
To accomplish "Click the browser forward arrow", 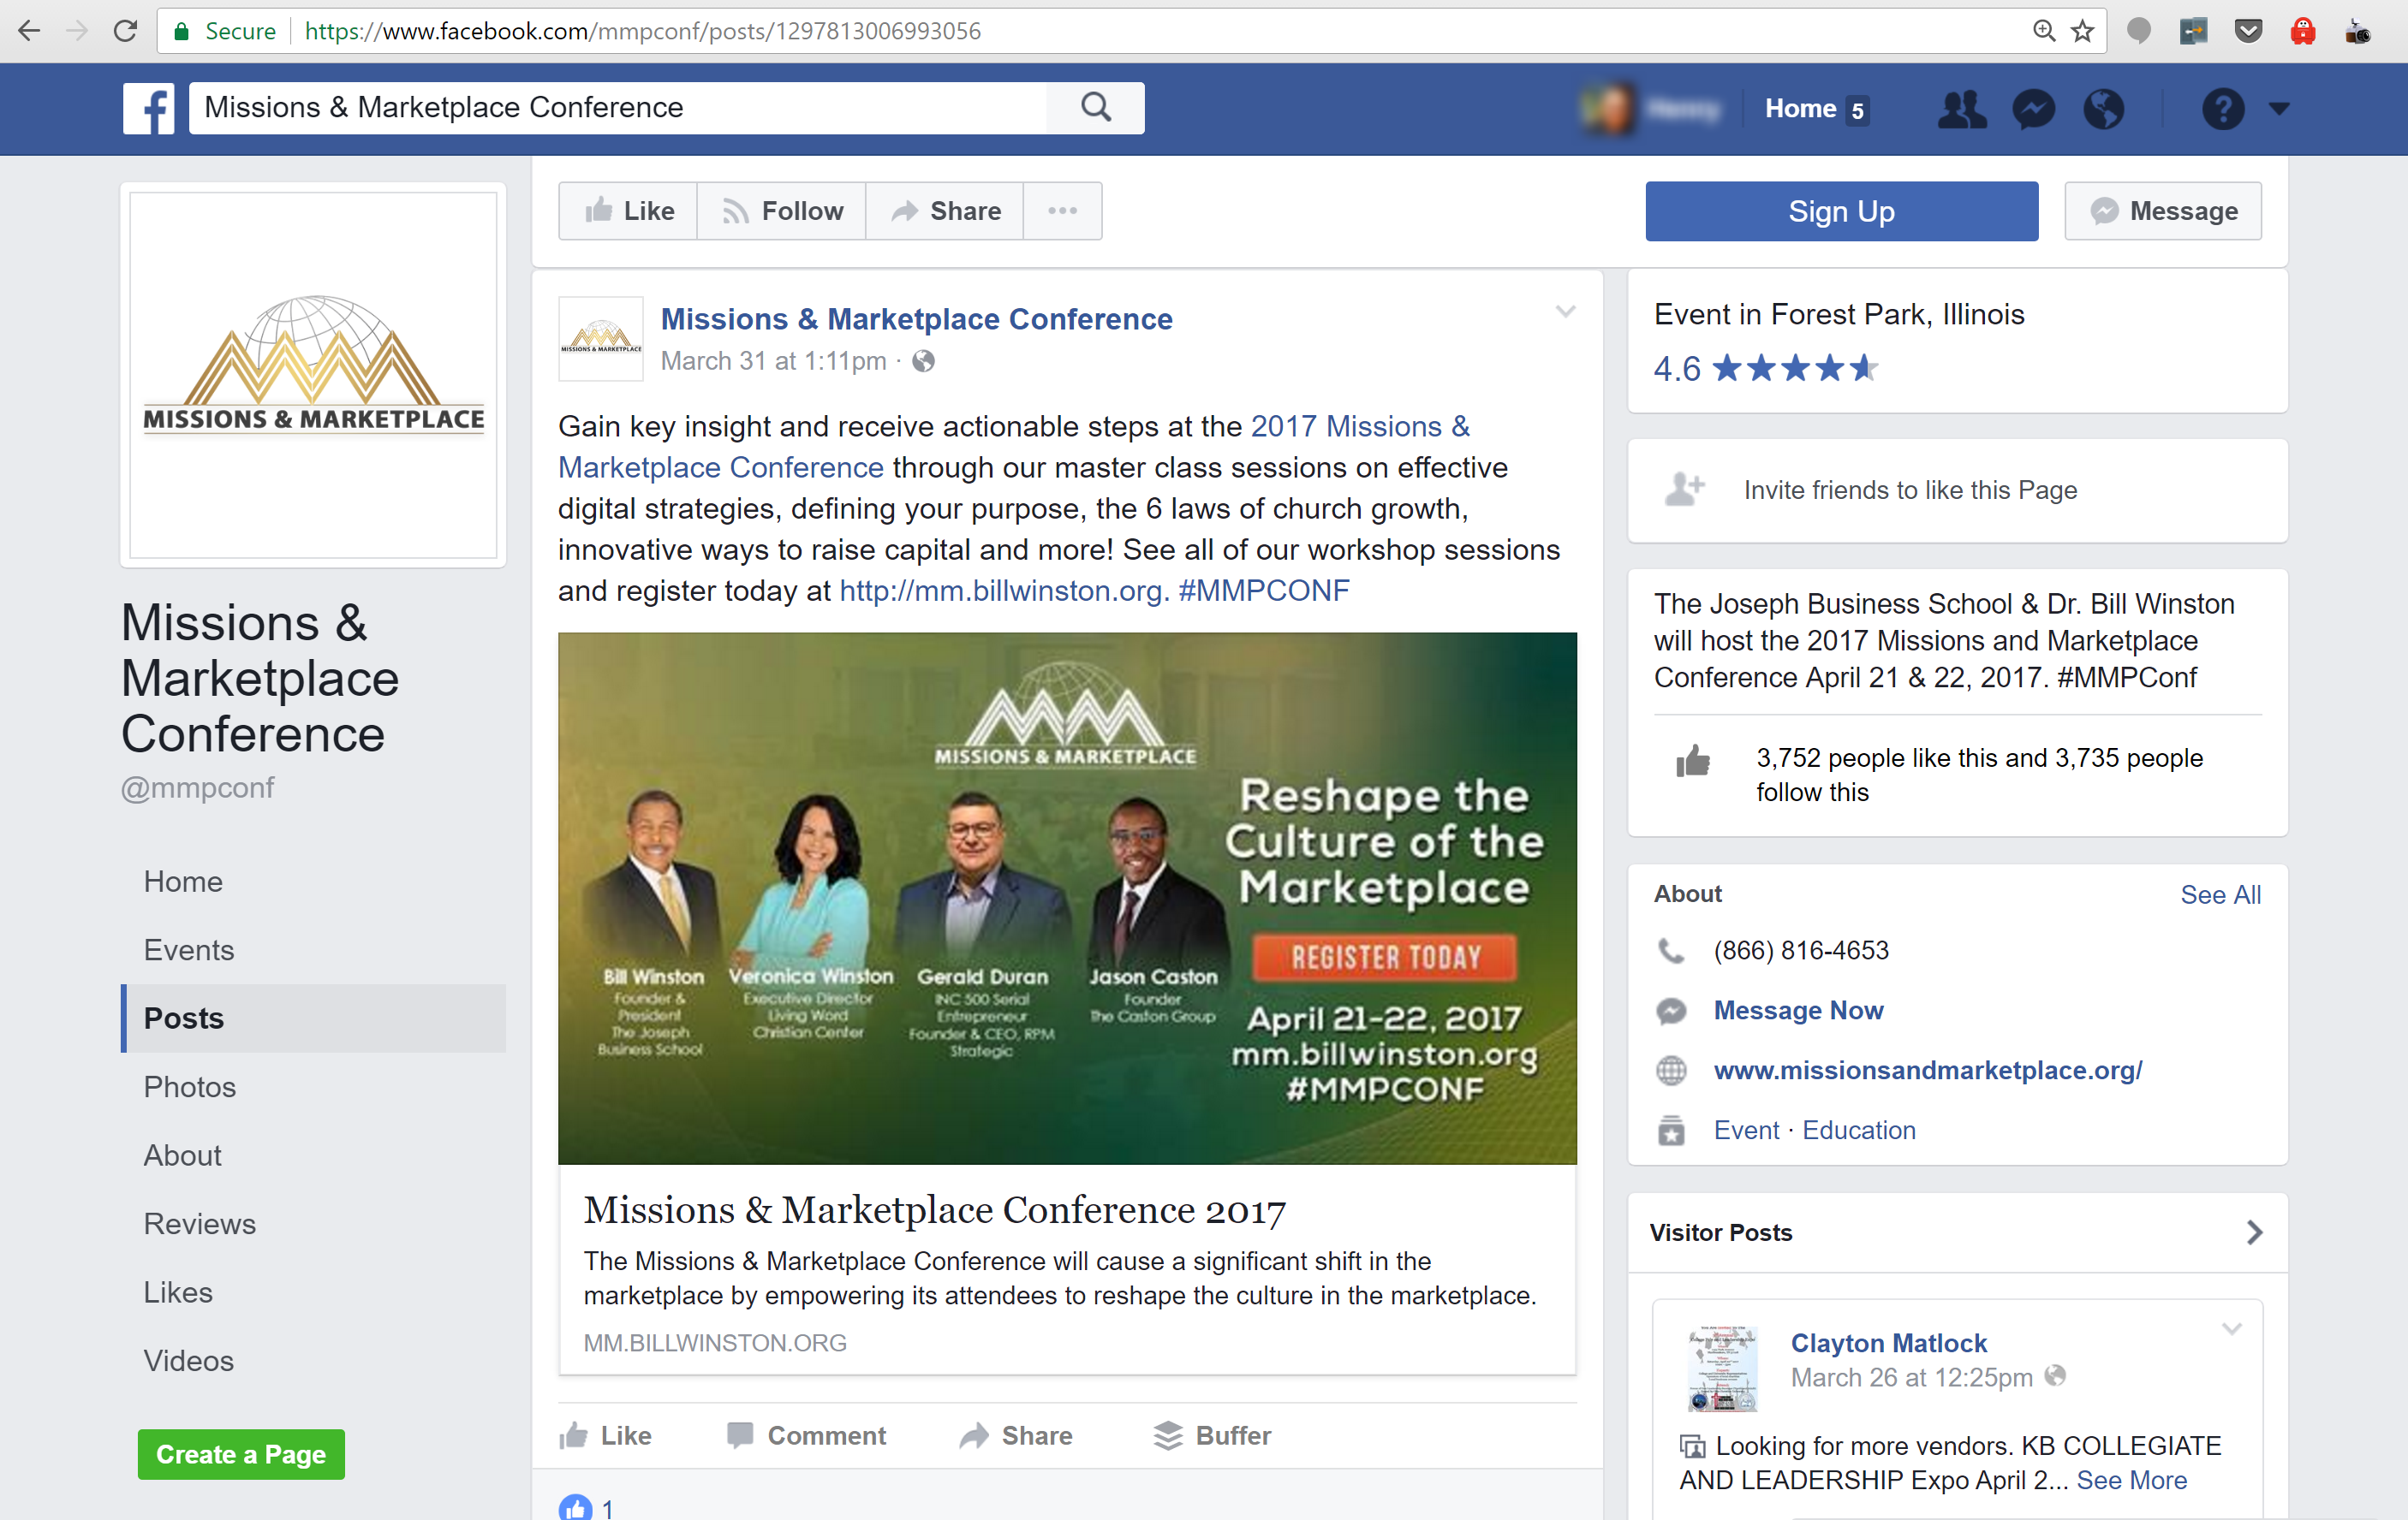I will (x=77, y=31).
